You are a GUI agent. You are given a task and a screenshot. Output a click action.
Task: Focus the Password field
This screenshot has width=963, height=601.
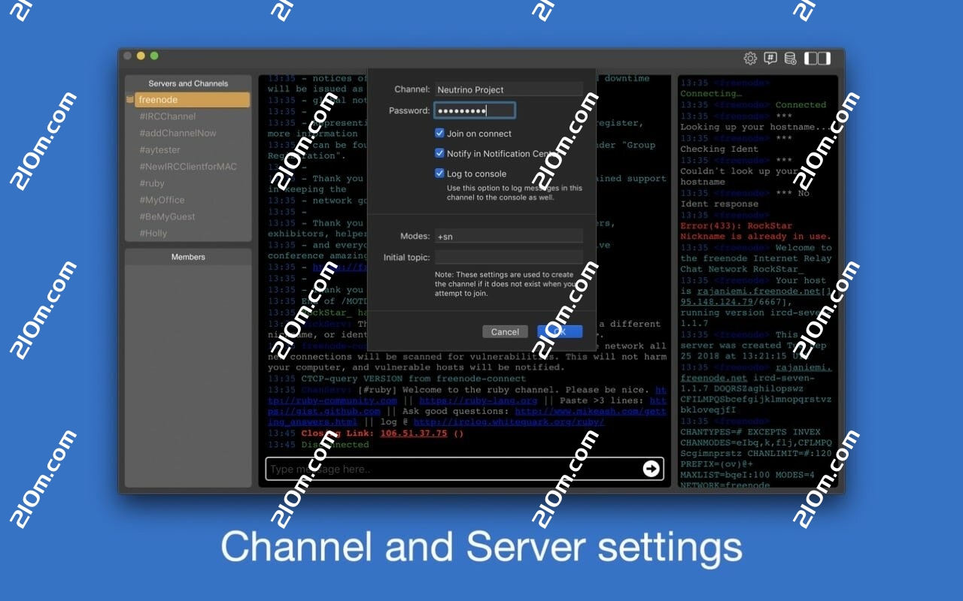tap(475, 110)
